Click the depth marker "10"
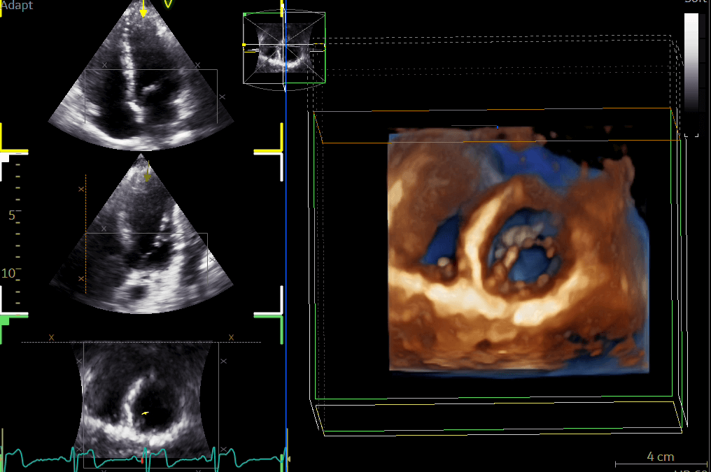 pyautogui.click(x=8, y=273)
